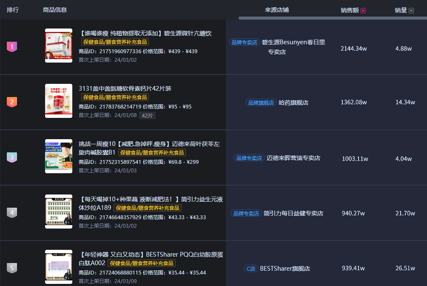Image resolution: width=427 pixels, height=286 pixels.
Task: Click 品牌专卖店 badge beside 迈德来 store
Action: (249, 158)
